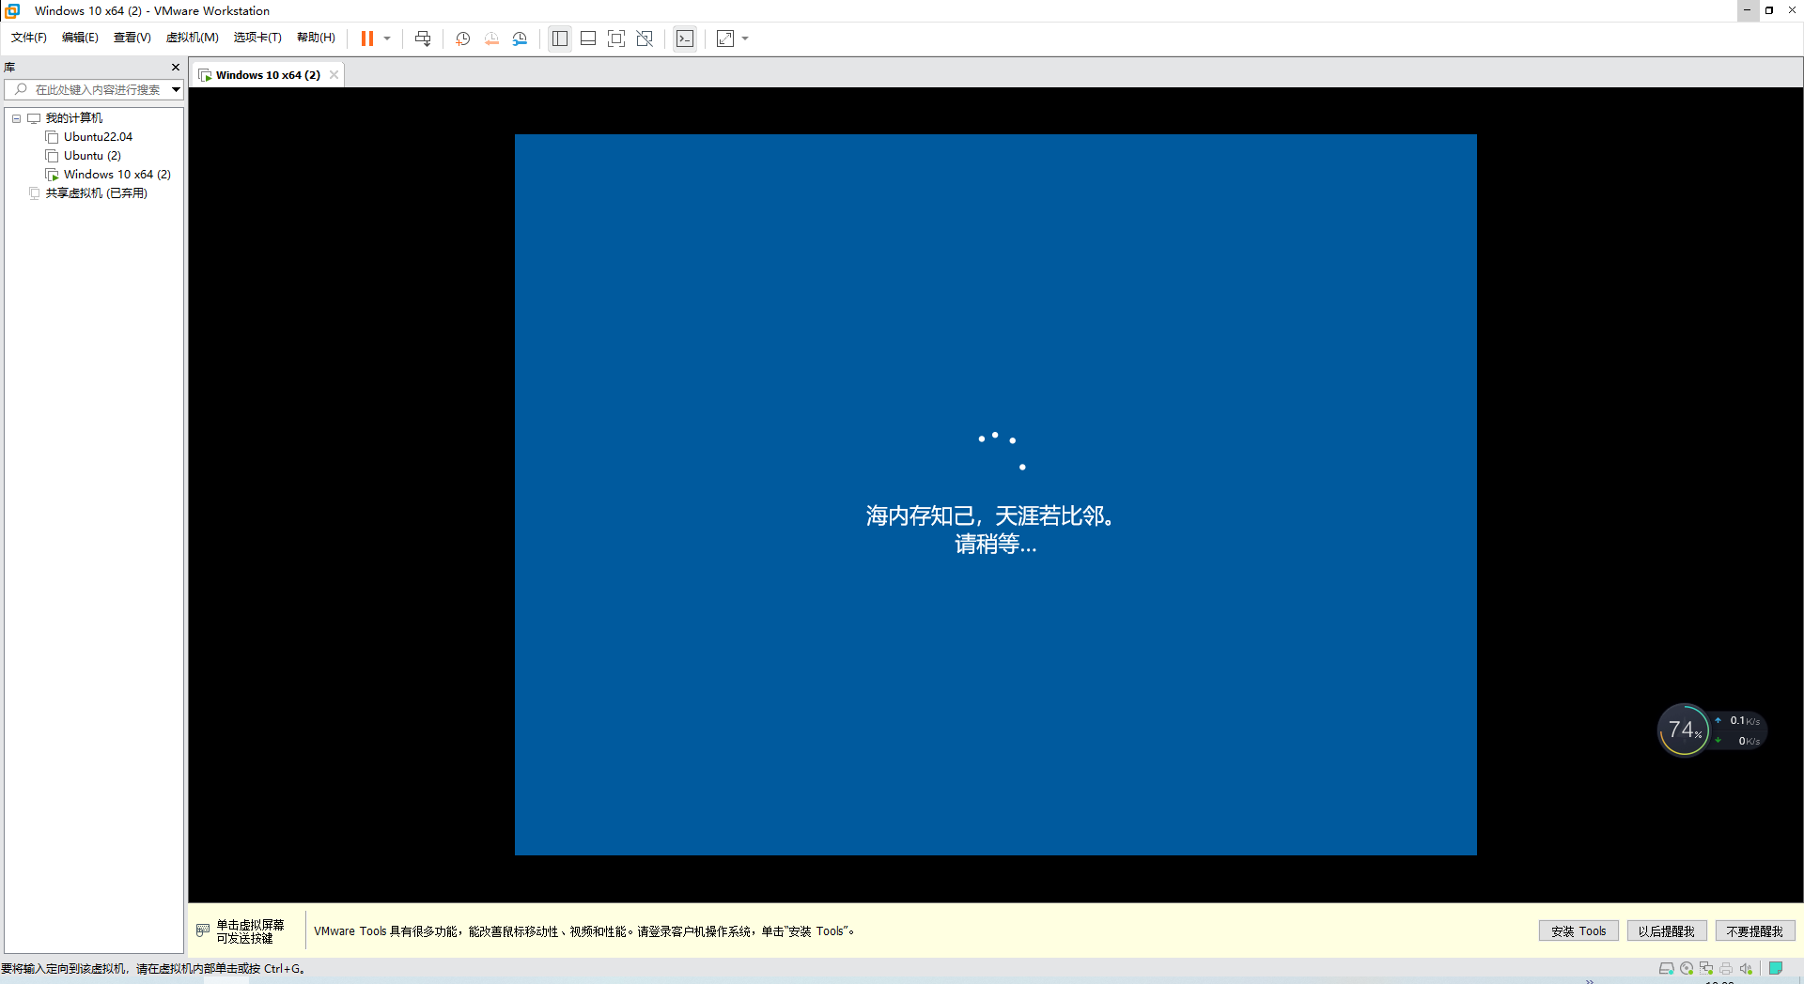Click the VMware Workstation title bar icon
This screenshot has height=984, width=1804.
[13, 10]
